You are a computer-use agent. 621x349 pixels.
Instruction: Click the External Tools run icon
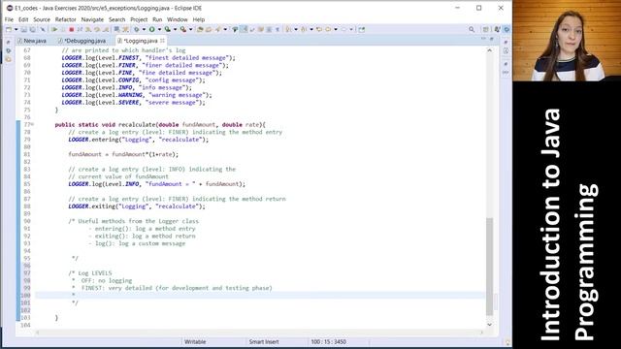point(183,29)
